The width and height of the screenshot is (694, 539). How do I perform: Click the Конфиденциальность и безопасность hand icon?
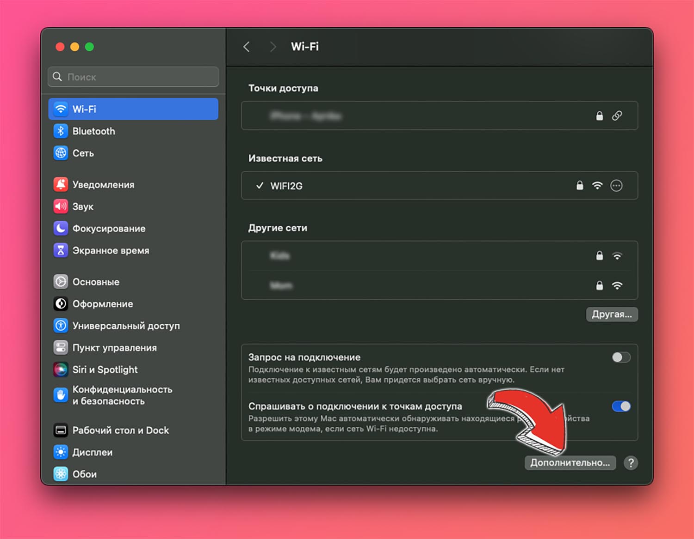coord(61,395)
